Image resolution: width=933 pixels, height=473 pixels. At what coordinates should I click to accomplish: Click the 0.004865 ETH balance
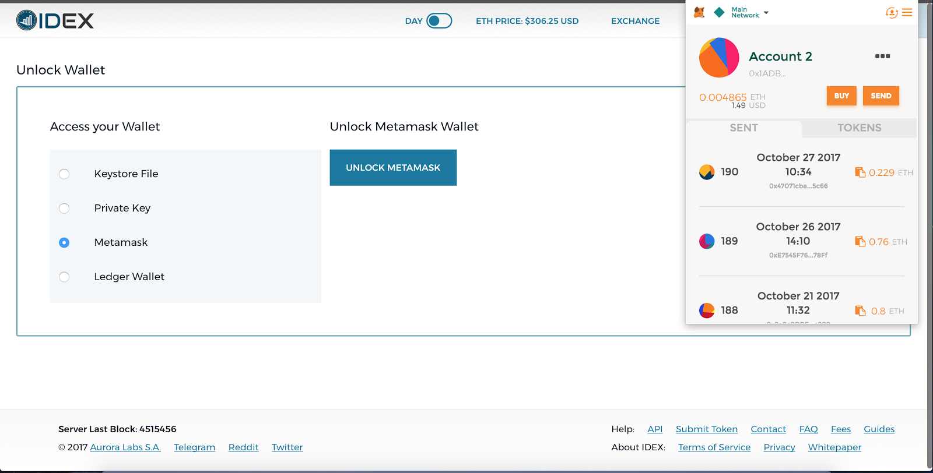tap(732, 97)
